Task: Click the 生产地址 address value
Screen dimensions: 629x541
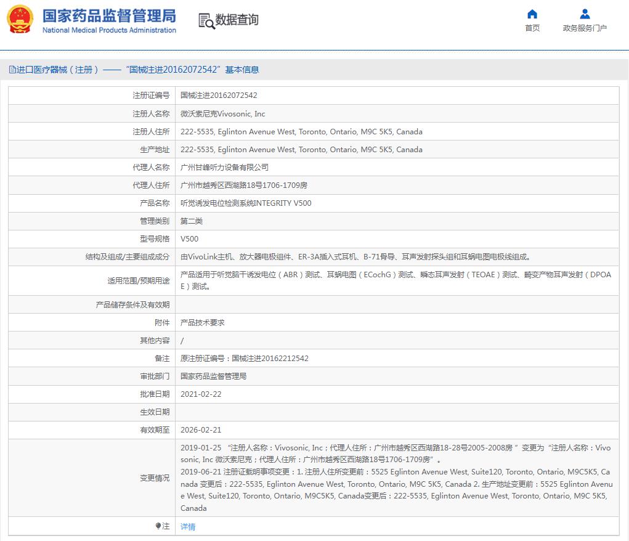Action: (301, 150)
